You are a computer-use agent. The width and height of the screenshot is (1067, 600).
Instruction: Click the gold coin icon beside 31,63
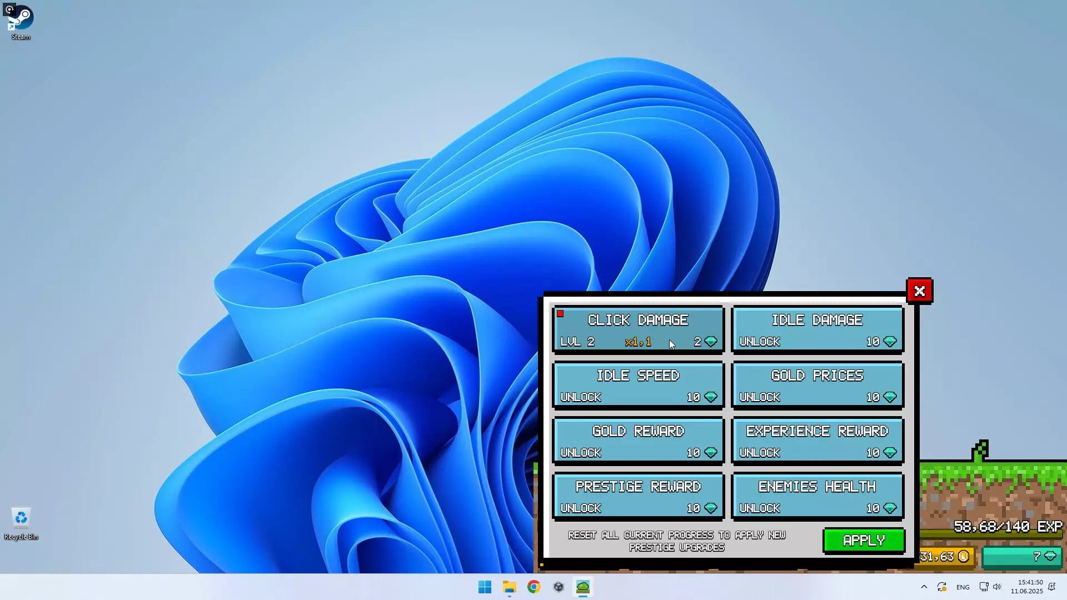tap(964, 557)
